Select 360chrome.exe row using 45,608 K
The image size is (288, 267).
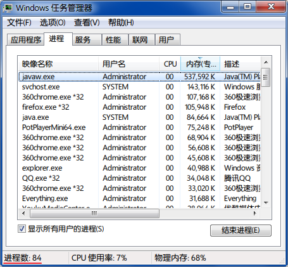(139, 158)
